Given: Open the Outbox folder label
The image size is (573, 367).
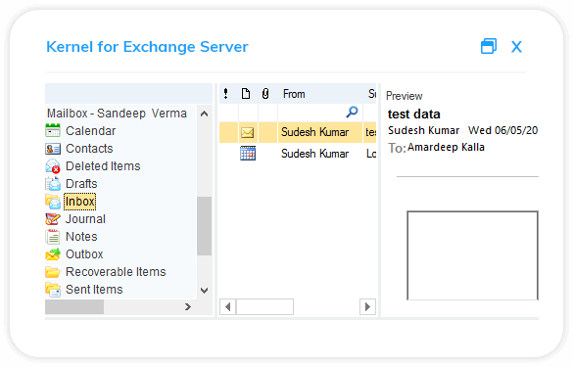Looking at the screenshot, I should tap(84, 254).
